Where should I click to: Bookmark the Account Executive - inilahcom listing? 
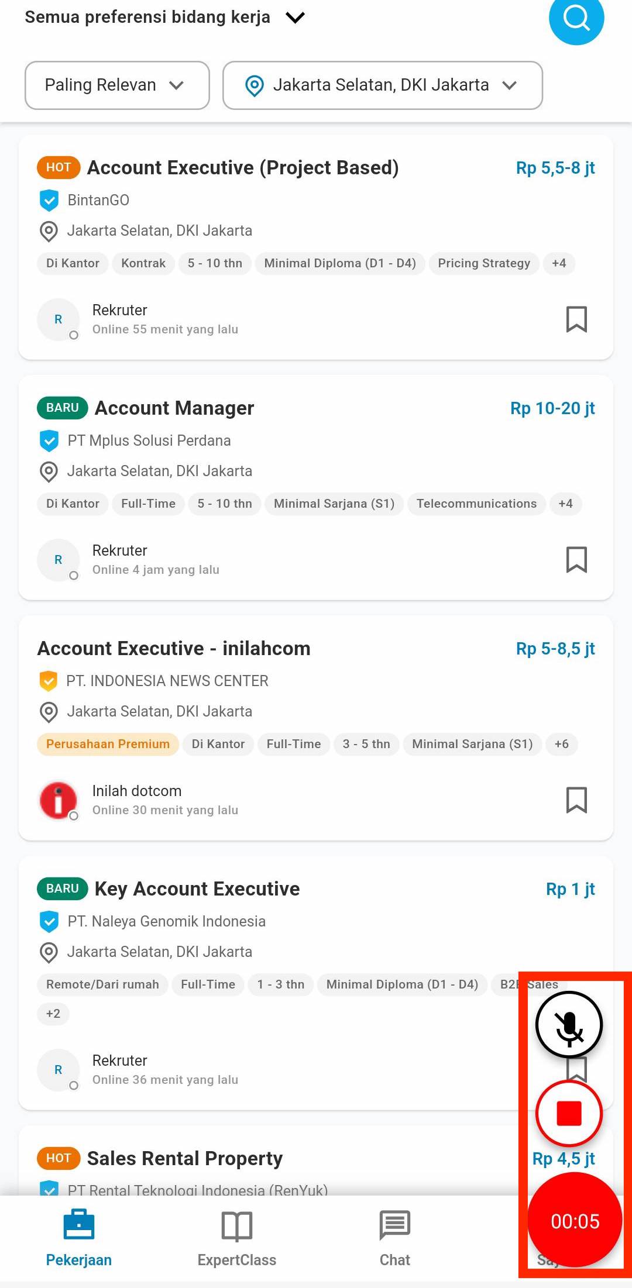[x=576, y=800]
